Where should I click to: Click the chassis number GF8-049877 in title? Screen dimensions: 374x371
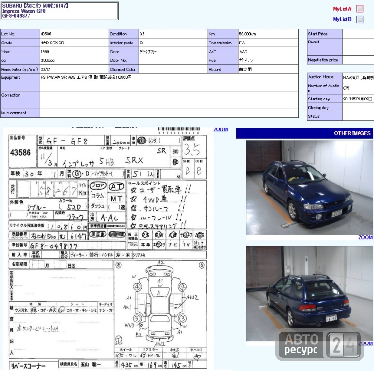[16, 16]
